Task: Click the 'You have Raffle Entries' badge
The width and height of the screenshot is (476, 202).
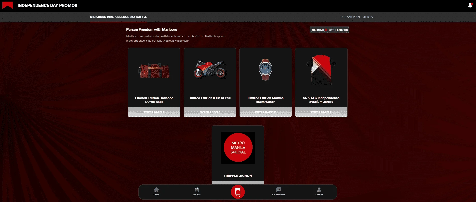Action: coord(329,30)
